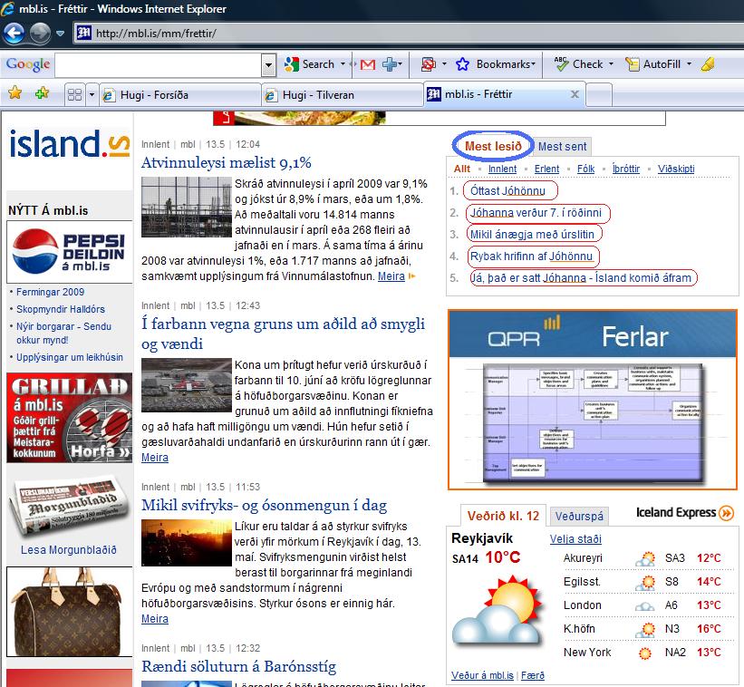
Task: Switch to the Hugi - Forsíða tab
Action: tap(180, 95)
